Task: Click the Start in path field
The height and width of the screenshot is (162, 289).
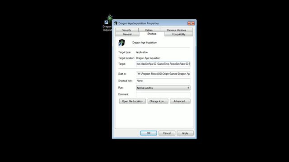Action: coord(163,74)
